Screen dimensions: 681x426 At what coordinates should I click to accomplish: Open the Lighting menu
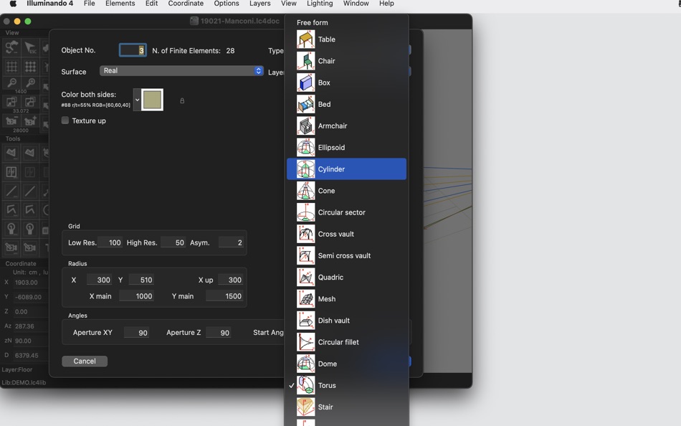[320, 4]
